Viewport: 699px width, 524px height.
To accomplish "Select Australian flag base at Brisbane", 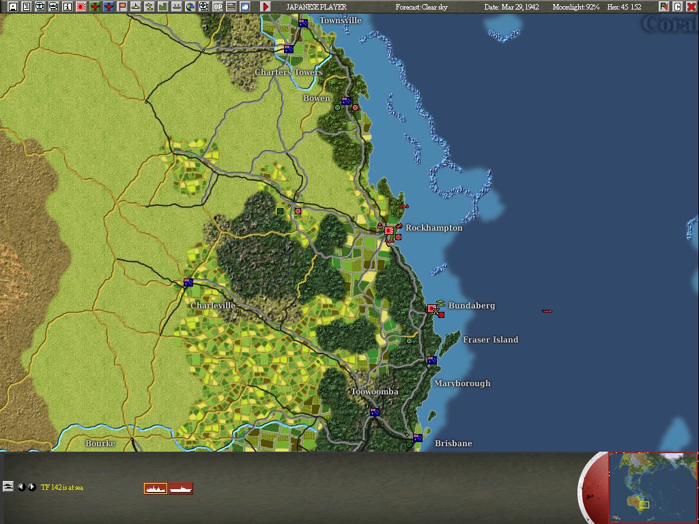I will click(418, 438).
